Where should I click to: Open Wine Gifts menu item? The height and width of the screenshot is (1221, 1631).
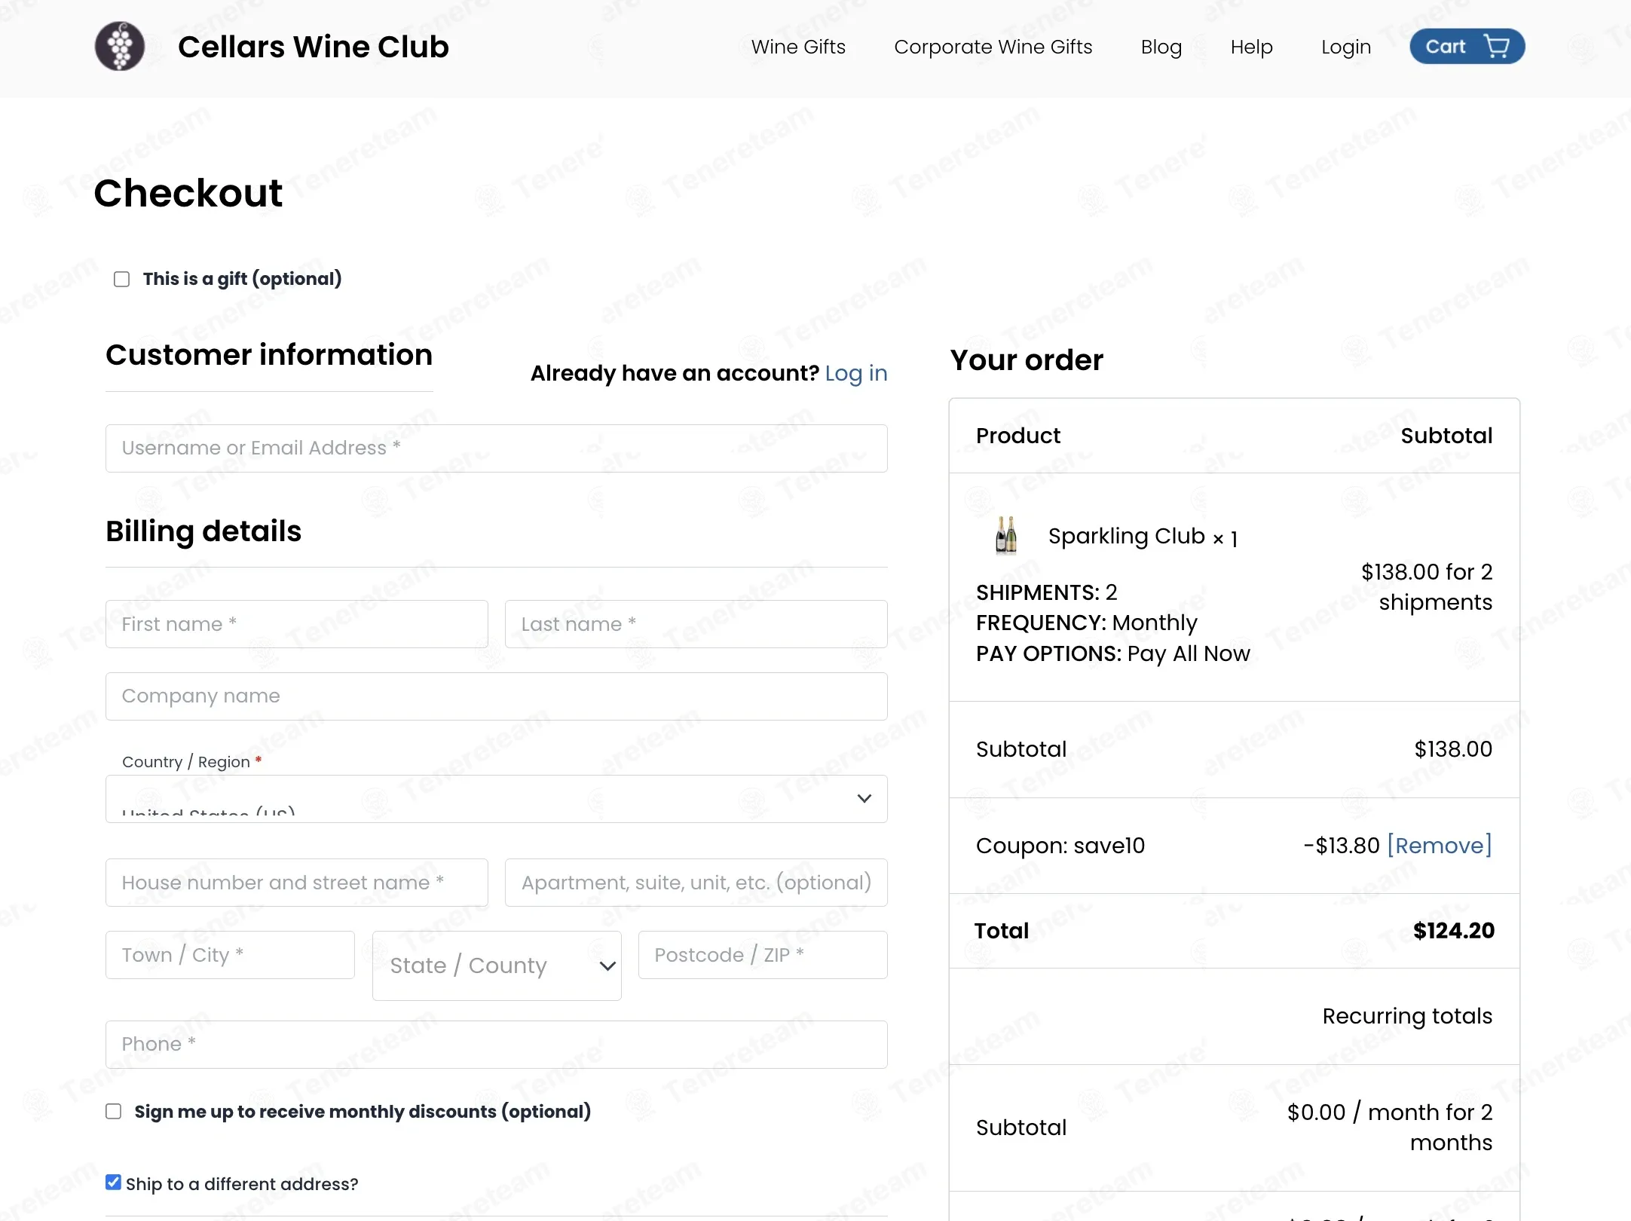pyautogui.click(x=798, y=47)
